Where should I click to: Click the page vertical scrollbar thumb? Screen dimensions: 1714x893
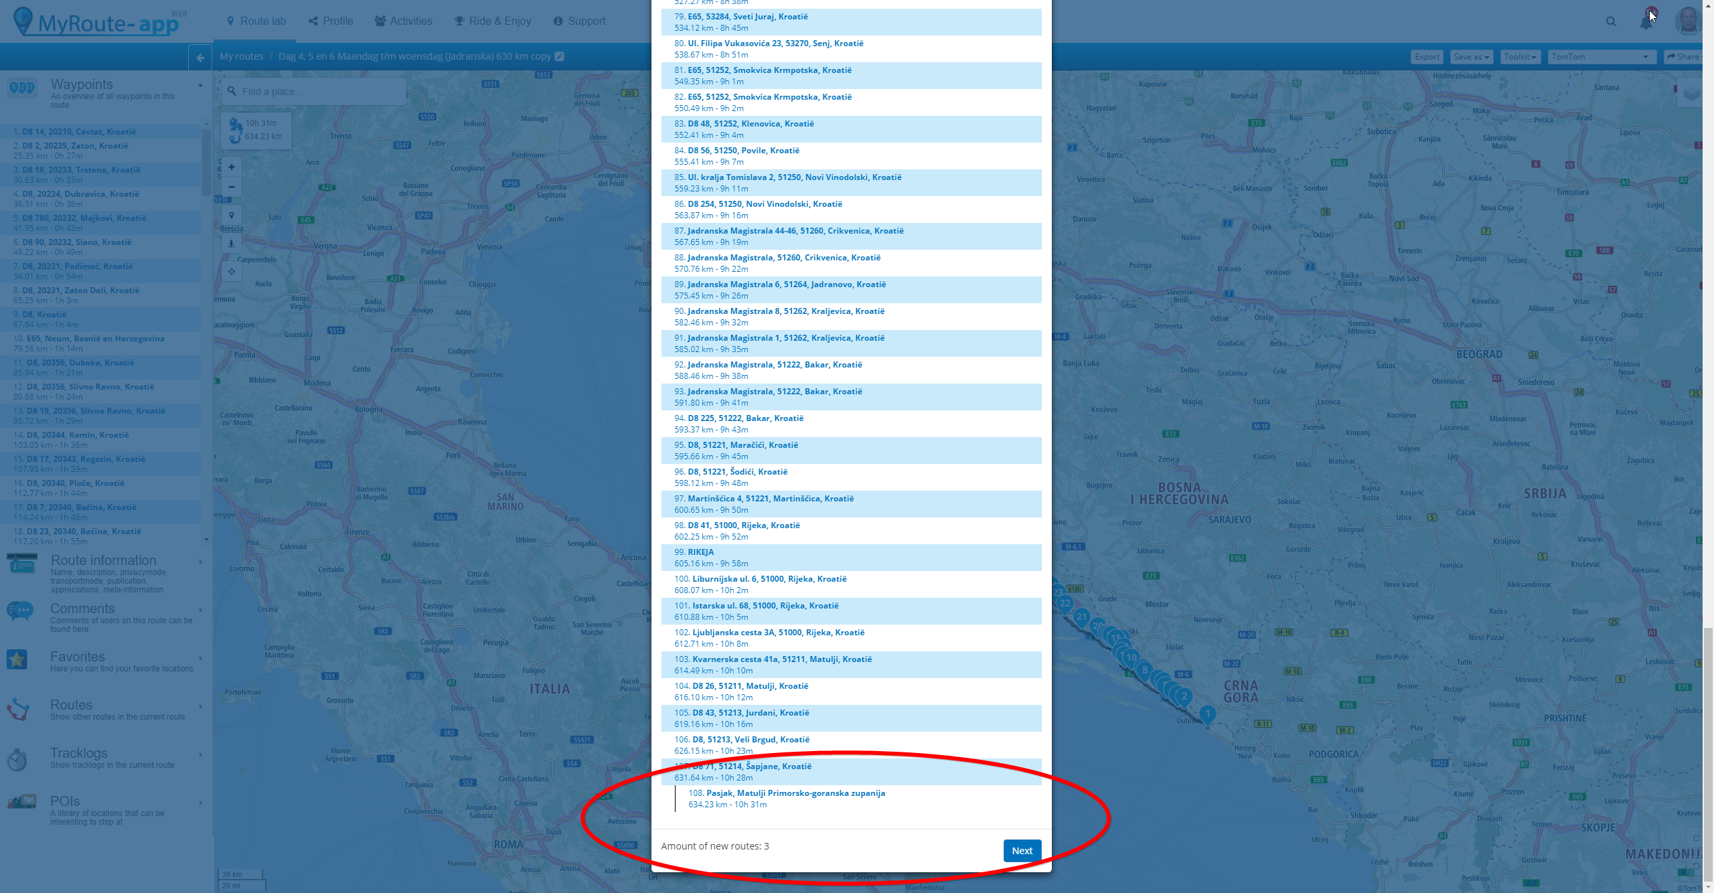point(1708,753)
